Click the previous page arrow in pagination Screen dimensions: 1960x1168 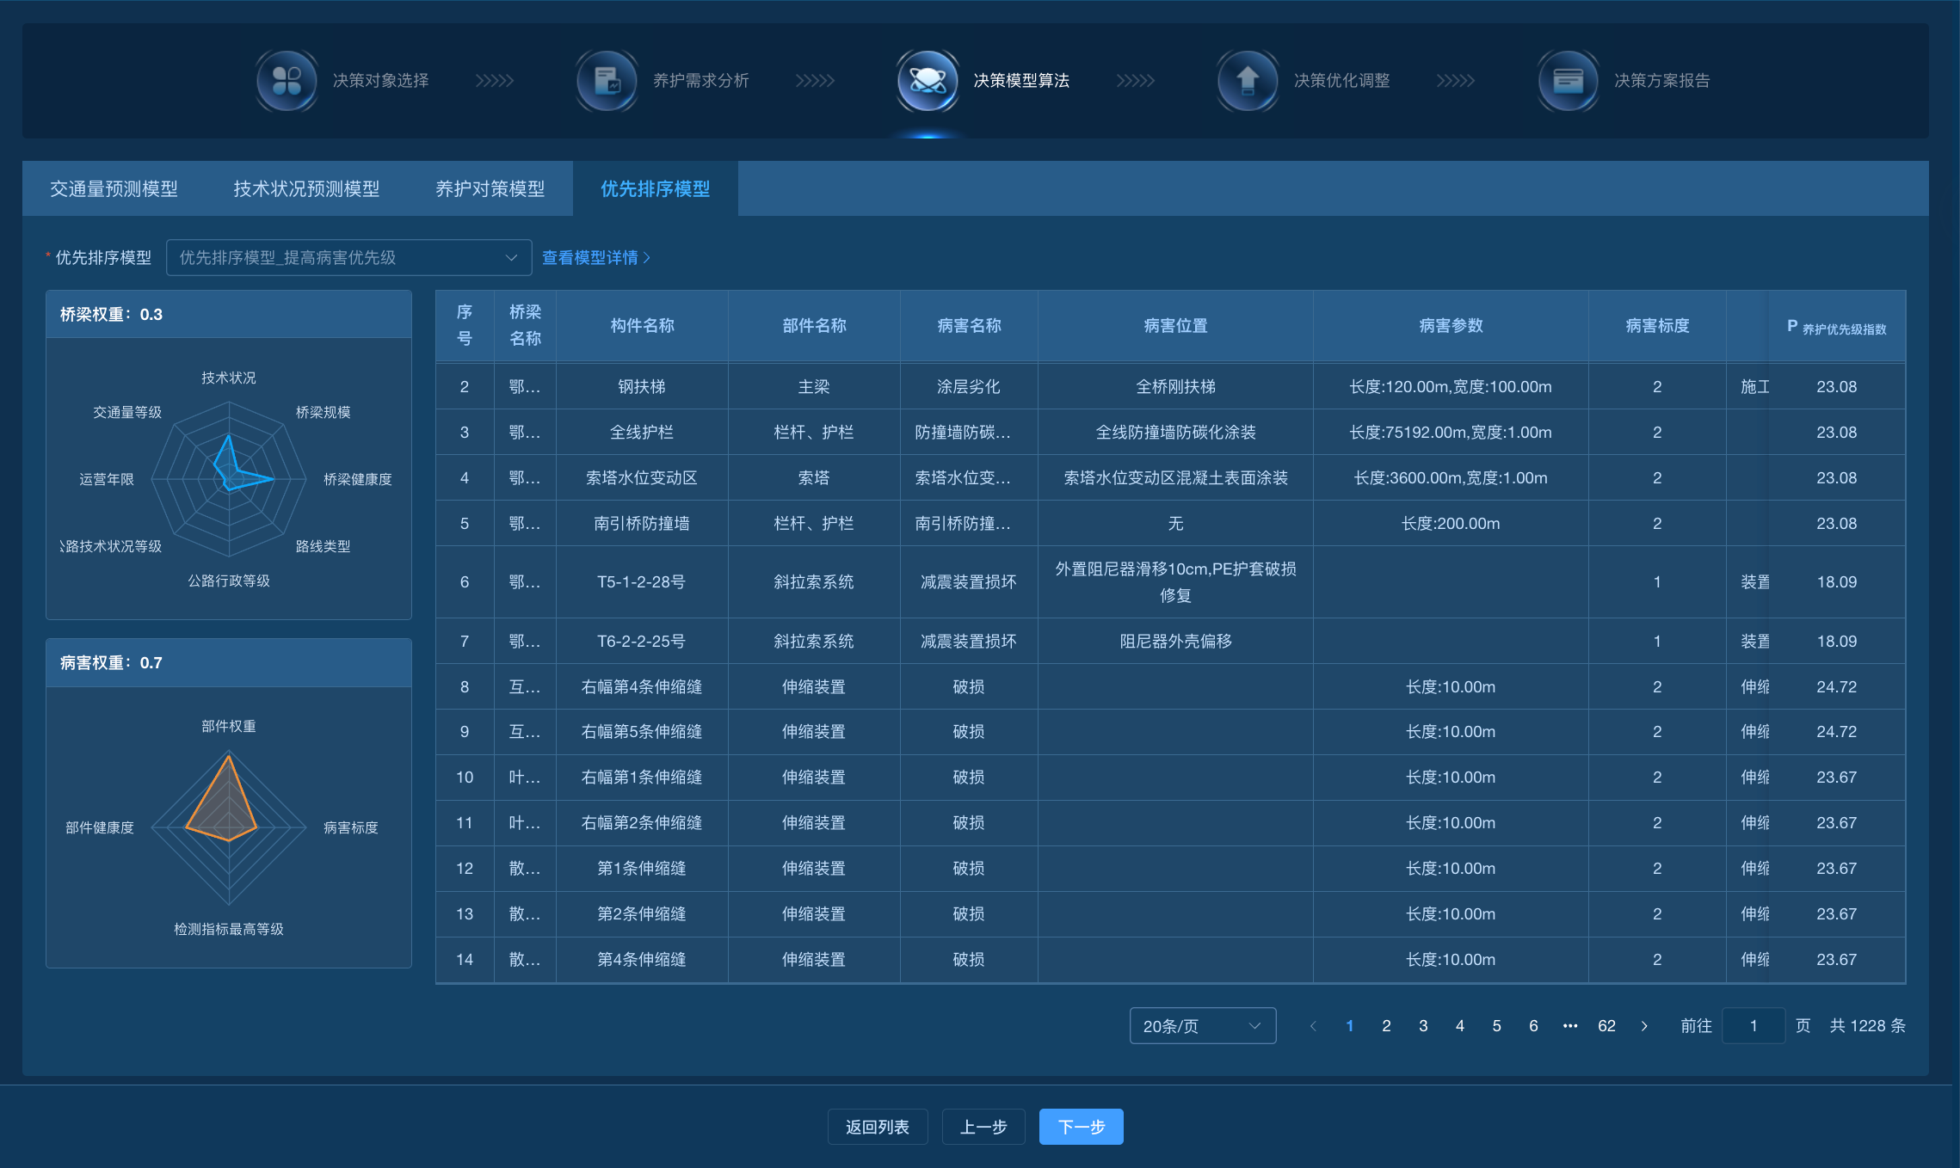click(1313, 1026)
